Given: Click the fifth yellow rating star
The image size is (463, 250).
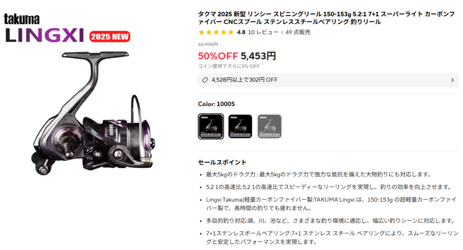Looking at the screenshot, I should [231, 32].
